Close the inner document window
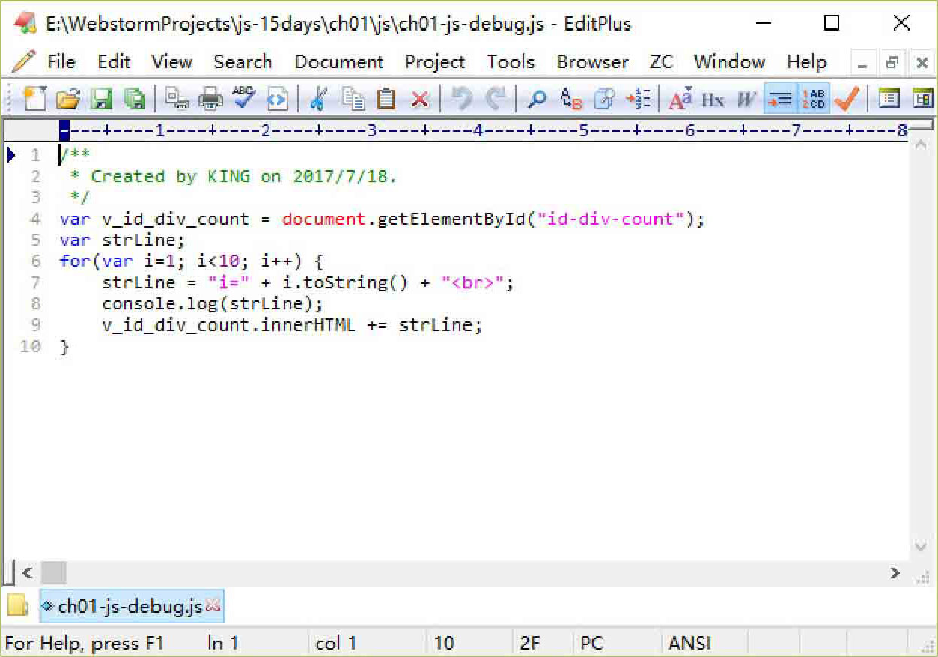 tap(922, 64)
